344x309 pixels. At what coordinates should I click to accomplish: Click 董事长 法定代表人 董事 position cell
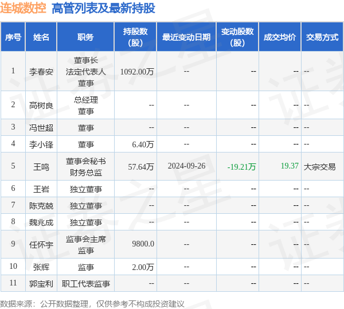coord(86,72)
